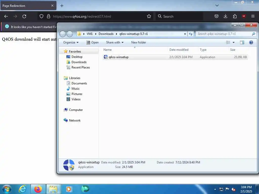Click the Explorer search magnifier icon
Screen dimensions: 259x194
point(253,34)
